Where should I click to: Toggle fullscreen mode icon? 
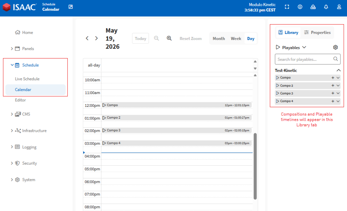(287, 7)
